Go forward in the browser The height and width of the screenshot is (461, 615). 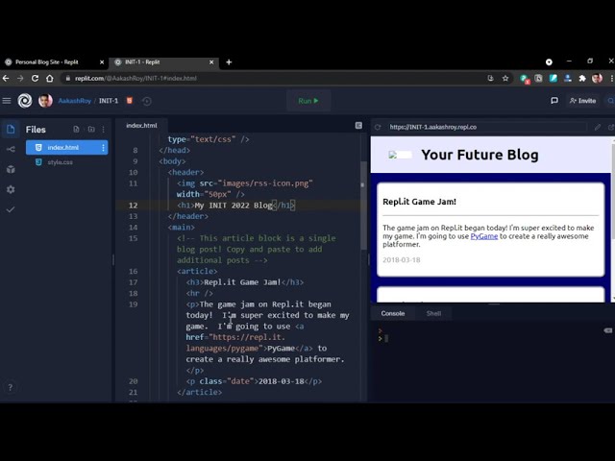tap(20, 79)
